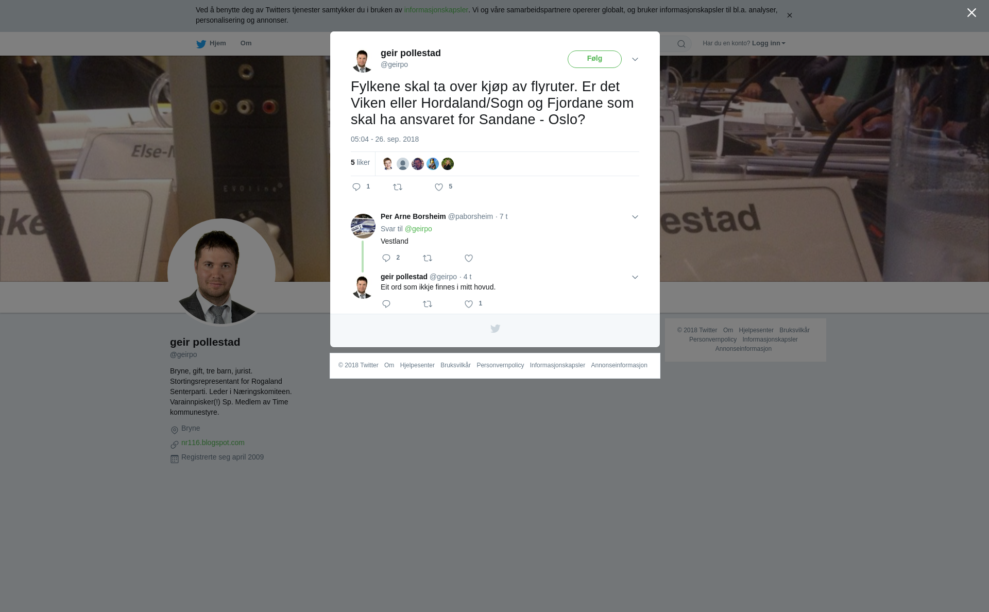Reply to geir pollestad's 'Eit ord' tweet
Screen dimensions: 989x612
pyautogui.click(x=386, y=304)
